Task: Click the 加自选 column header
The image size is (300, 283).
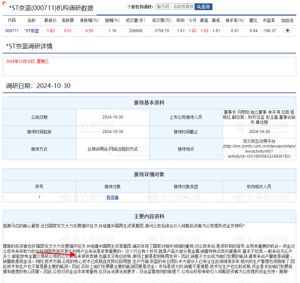Action: (287, 20)
